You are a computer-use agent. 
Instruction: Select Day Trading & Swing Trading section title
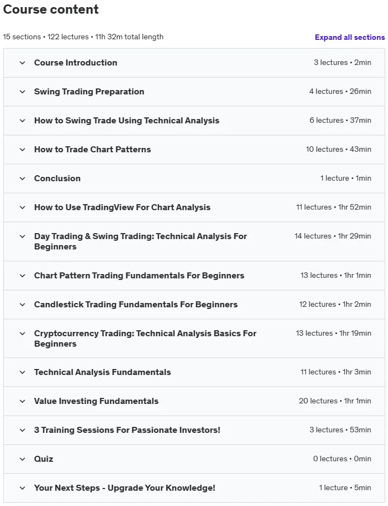point(140,241)
